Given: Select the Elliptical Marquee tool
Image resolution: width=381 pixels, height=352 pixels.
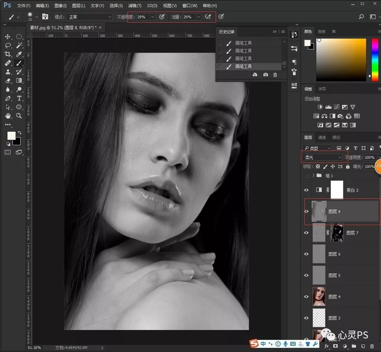Looking at the screenshot, I should pos(19,37).
